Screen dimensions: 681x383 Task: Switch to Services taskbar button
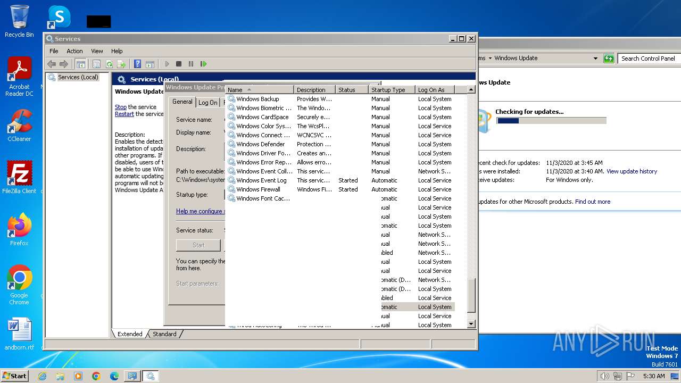tap(151, 376)
